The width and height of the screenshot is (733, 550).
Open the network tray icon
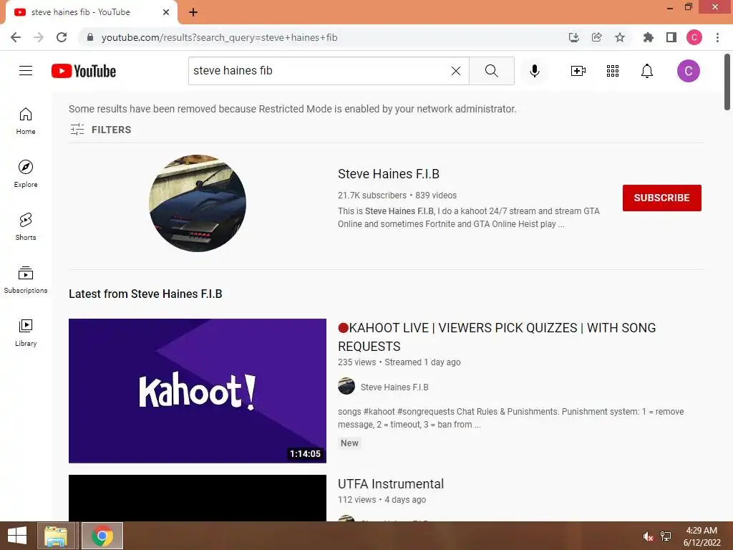pos(666,536)
